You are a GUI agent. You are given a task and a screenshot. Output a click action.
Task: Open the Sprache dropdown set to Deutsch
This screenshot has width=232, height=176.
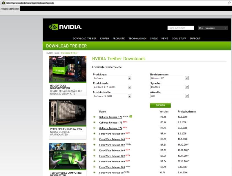[x=186, y=87]
